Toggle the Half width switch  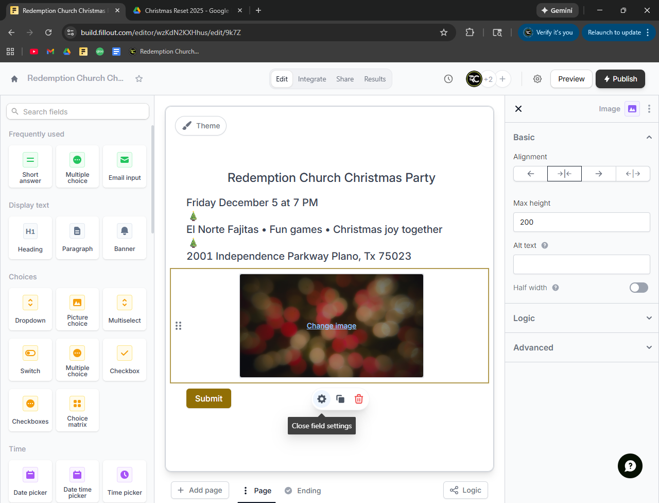click(x=638, y=288)
